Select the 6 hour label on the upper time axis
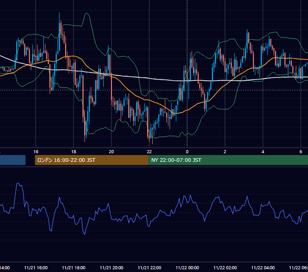Image resolution: width=308 pixels, height=272 pixels. 301,152
